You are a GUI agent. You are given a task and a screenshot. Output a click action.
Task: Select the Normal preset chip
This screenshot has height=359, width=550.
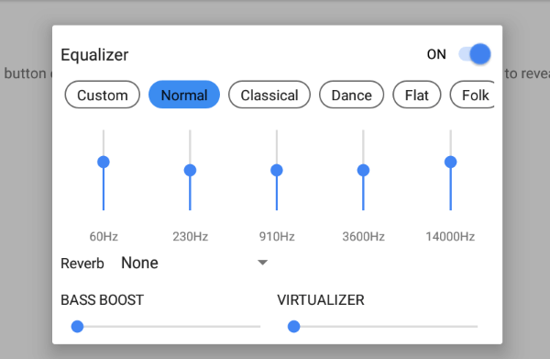coord(184,95)
